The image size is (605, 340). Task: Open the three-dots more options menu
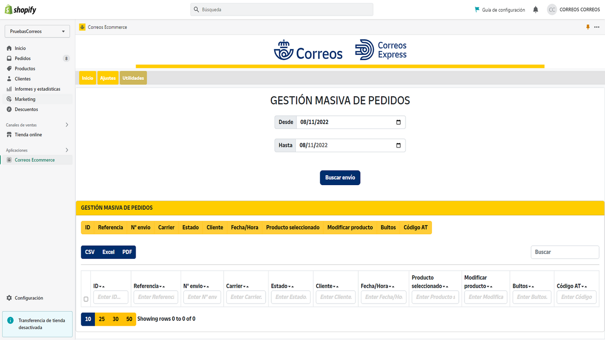[596, 27]
